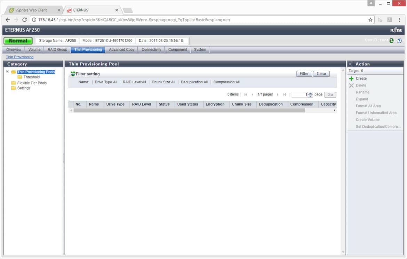Choose Create in the Action panel
This screenshot has width=407, height=259.
[x=361, y=78]
